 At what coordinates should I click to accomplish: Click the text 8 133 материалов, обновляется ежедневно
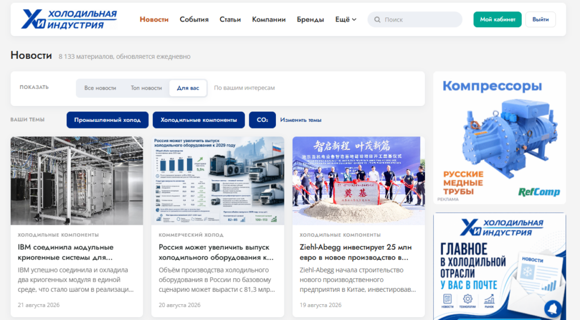coord(124,57)
